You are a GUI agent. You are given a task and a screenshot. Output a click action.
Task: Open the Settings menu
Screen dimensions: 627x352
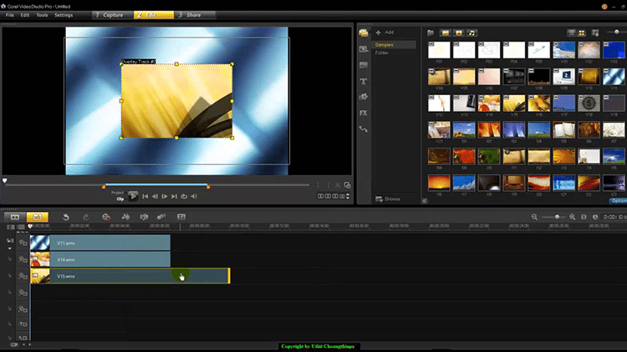point(64,15)
